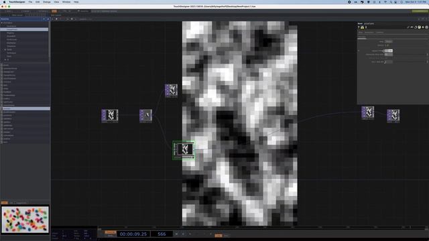Viewport: 429px width, 241px height.
Task: Select the highlighted item in the Palette folder tree
Action: tap(24, 29)
